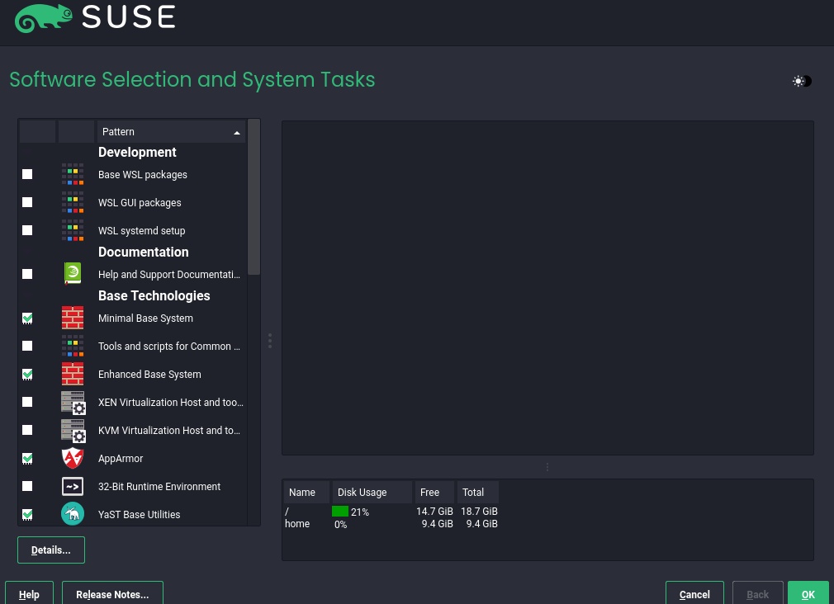Click the Development category heading
834x604 pixels.
[137, 152]
